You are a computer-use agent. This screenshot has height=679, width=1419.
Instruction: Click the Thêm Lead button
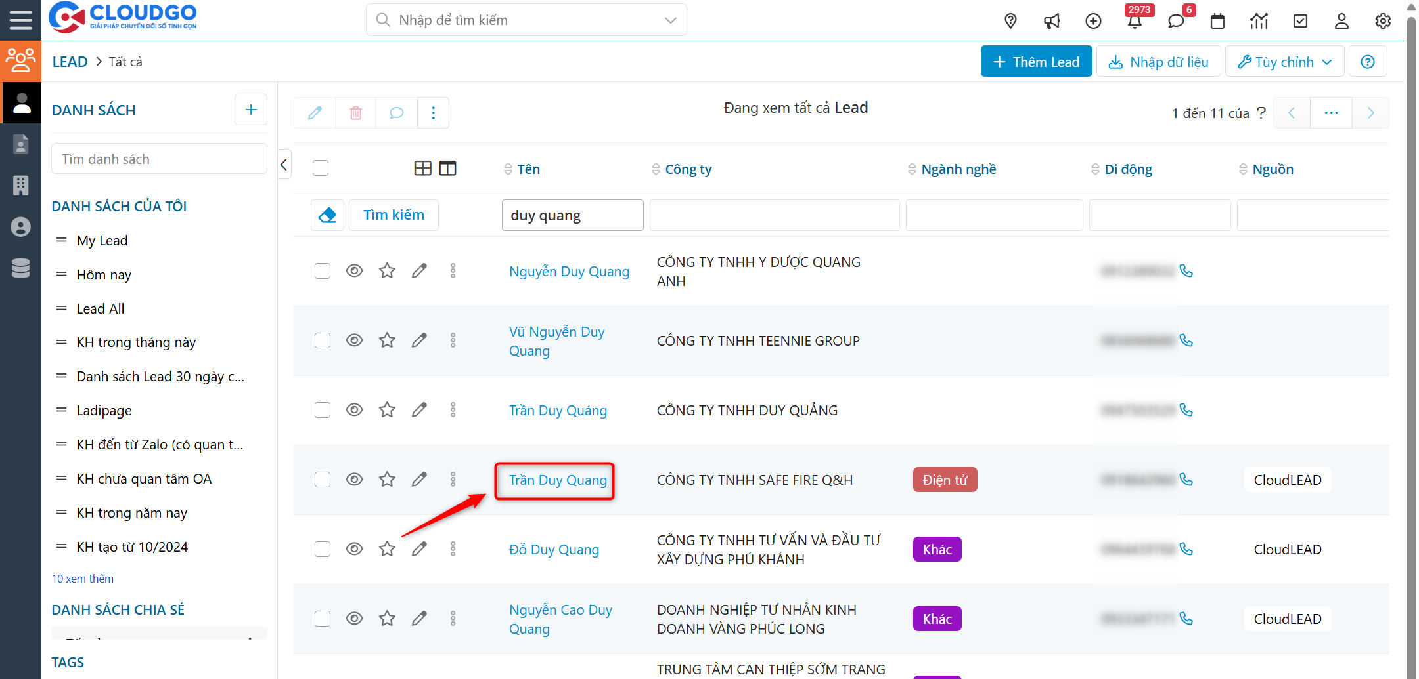1036,62
